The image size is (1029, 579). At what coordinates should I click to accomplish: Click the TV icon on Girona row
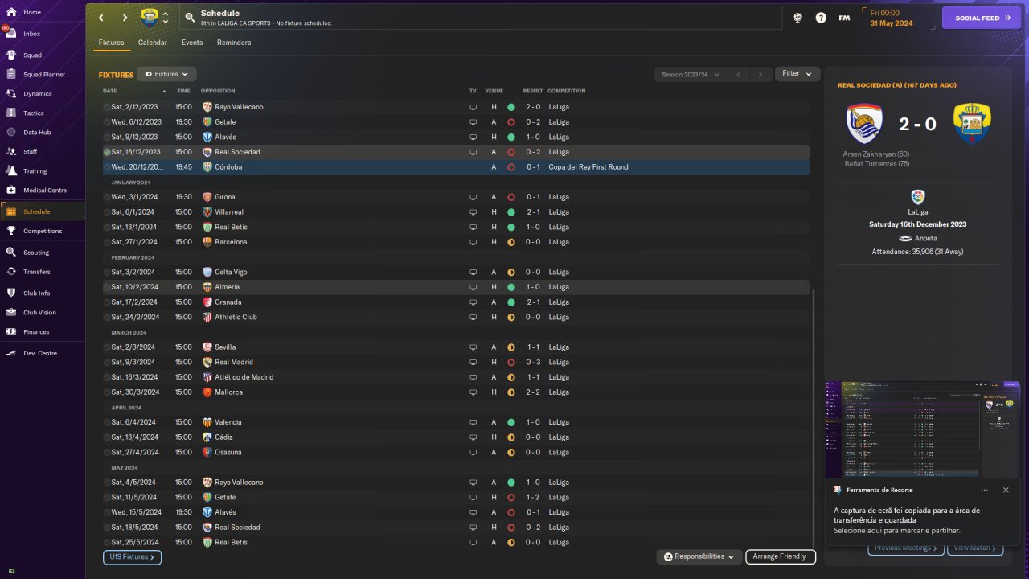(x=473, y=197)
